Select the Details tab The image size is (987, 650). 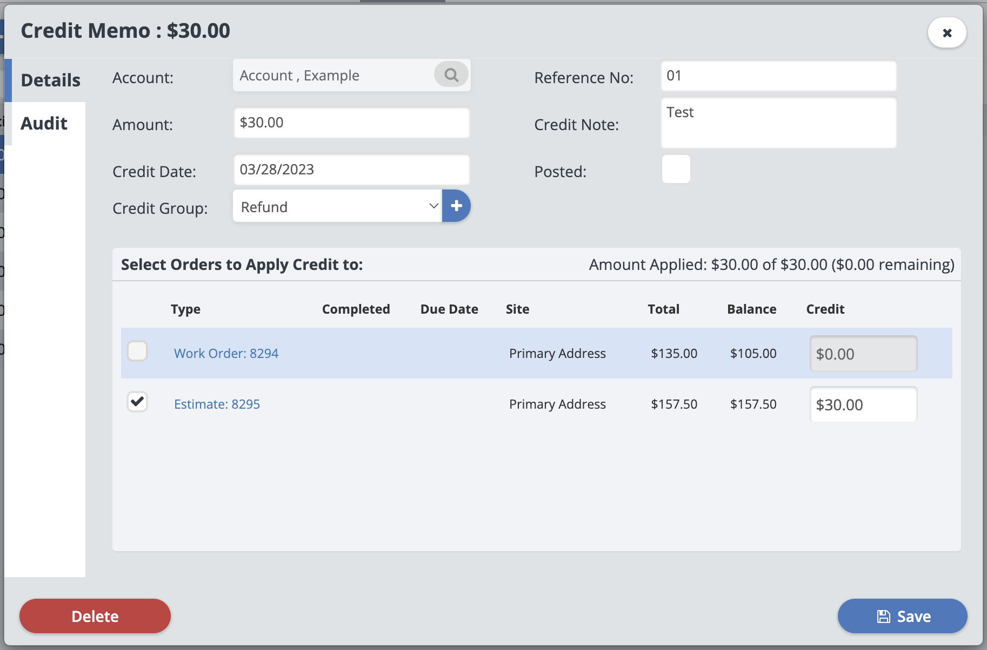50,80
